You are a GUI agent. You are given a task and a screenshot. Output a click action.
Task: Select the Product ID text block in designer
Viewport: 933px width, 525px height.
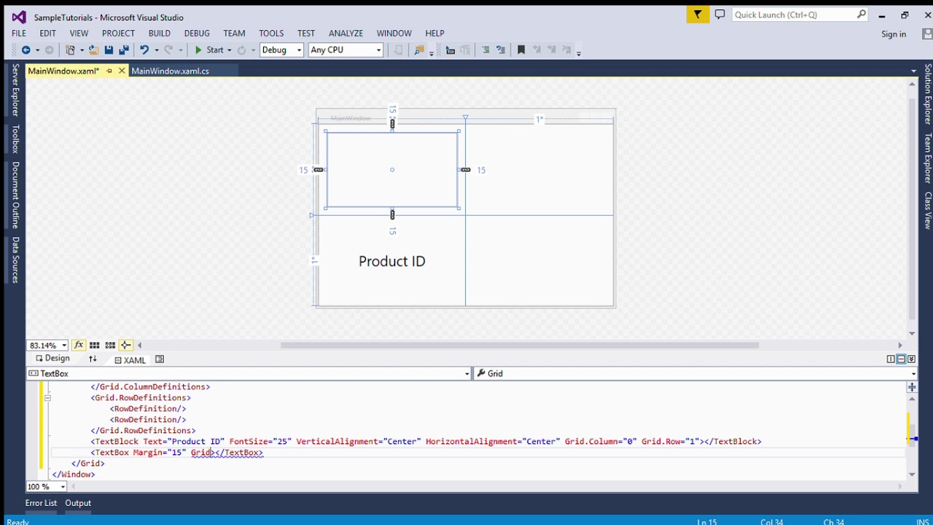(x=392, y=261)
